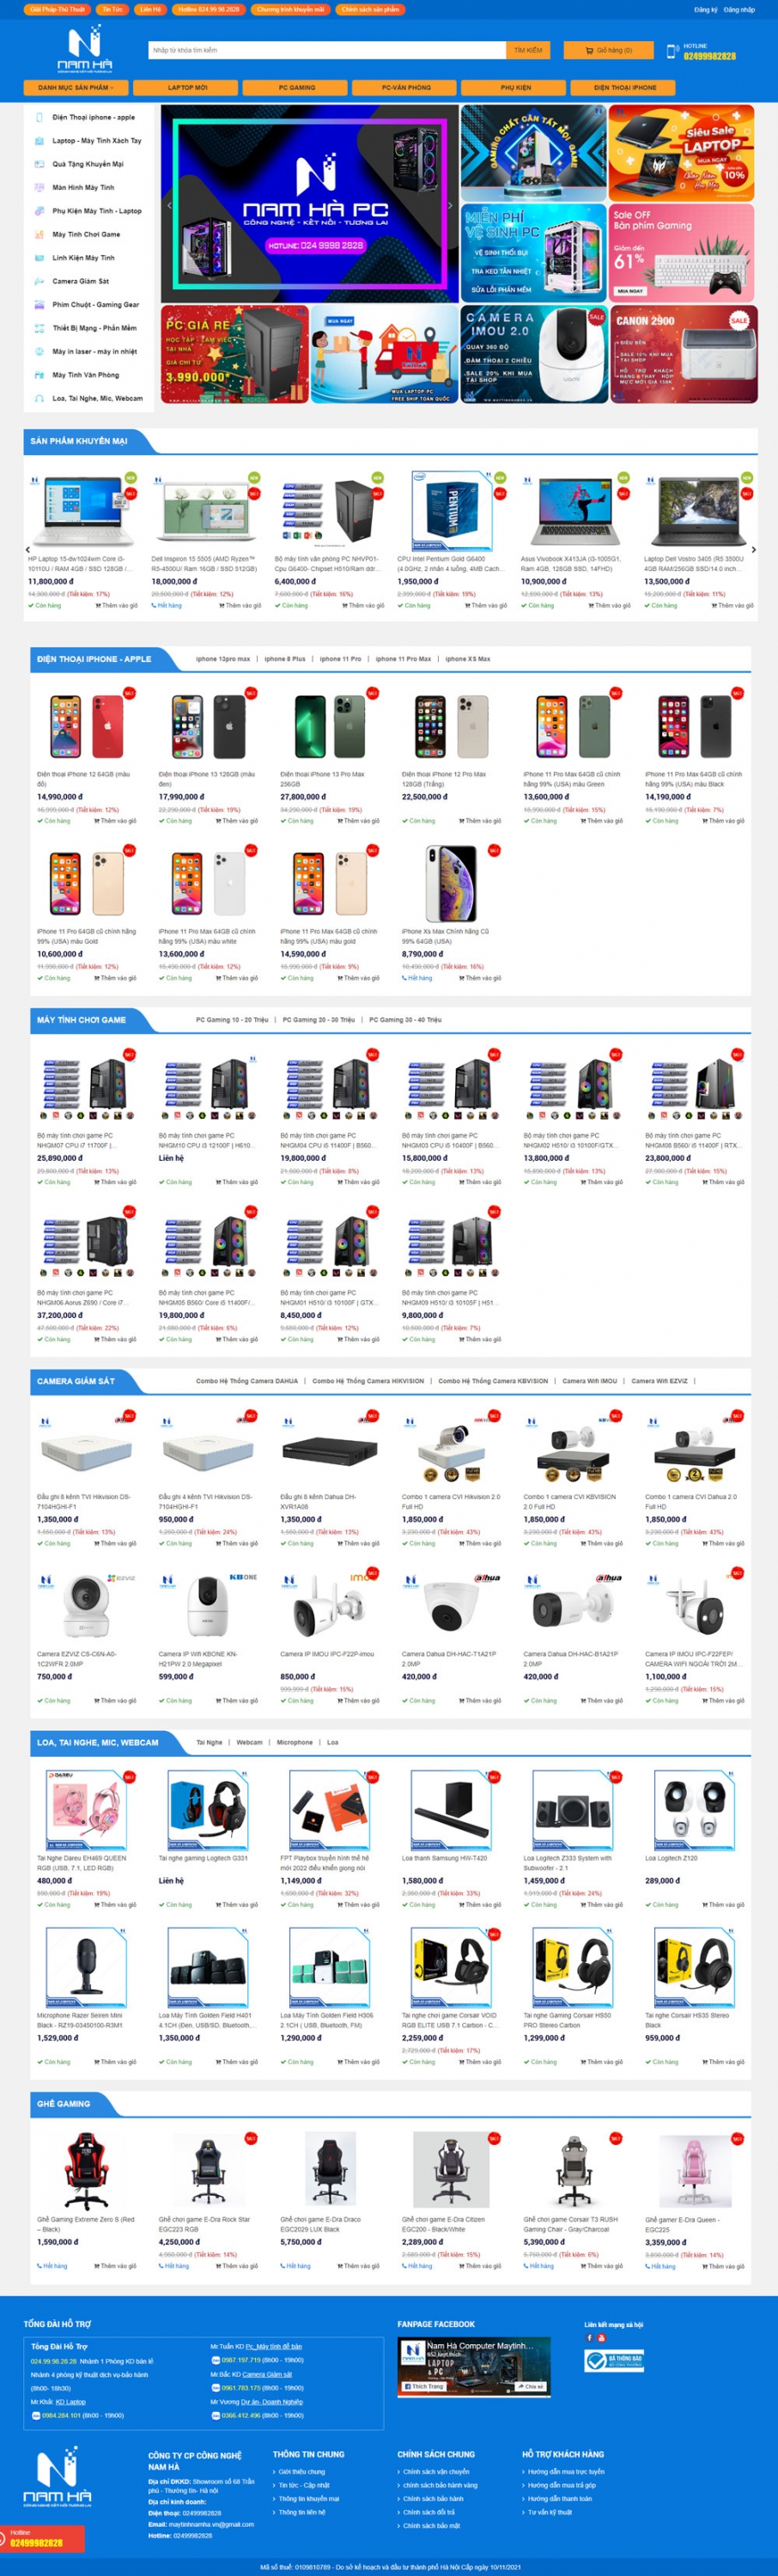
Task: Open the Đăng nhập login link
Action: click(739, 9)
